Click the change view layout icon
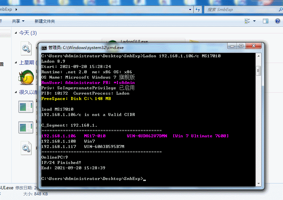 247,21
